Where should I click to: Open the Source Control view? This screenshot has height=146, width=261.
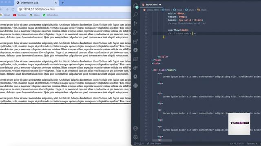coord(135,24)
